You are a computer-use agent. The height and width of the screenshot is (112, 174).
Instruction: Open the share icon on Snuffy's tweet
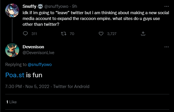(x=143, y=34)
